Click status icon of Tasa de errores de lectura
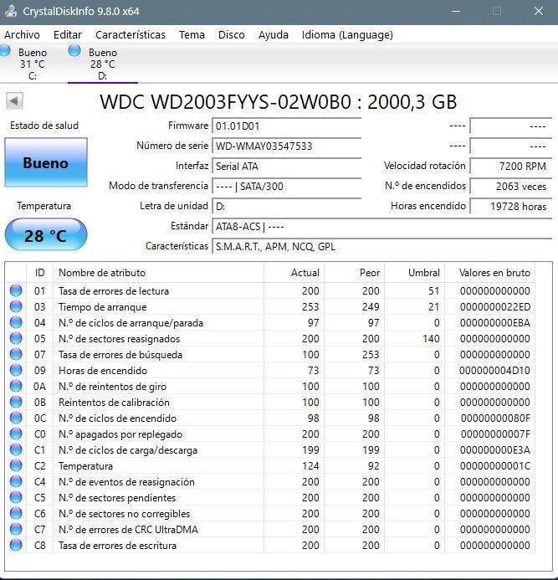This screenshot has height=580, width=558. pyautogui.click(x=16, y=290)
